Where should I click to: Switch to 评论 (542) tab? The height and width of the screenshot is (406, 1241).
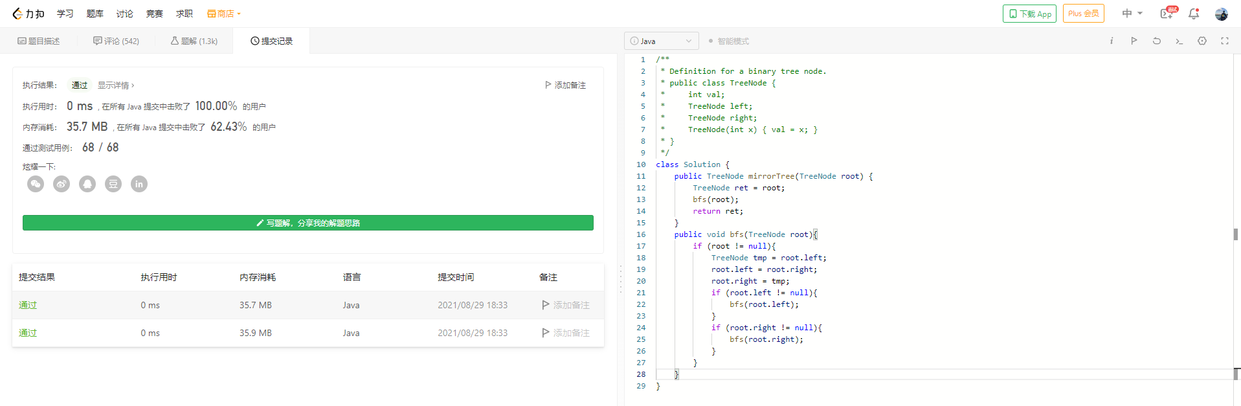(x=117, y=41)
